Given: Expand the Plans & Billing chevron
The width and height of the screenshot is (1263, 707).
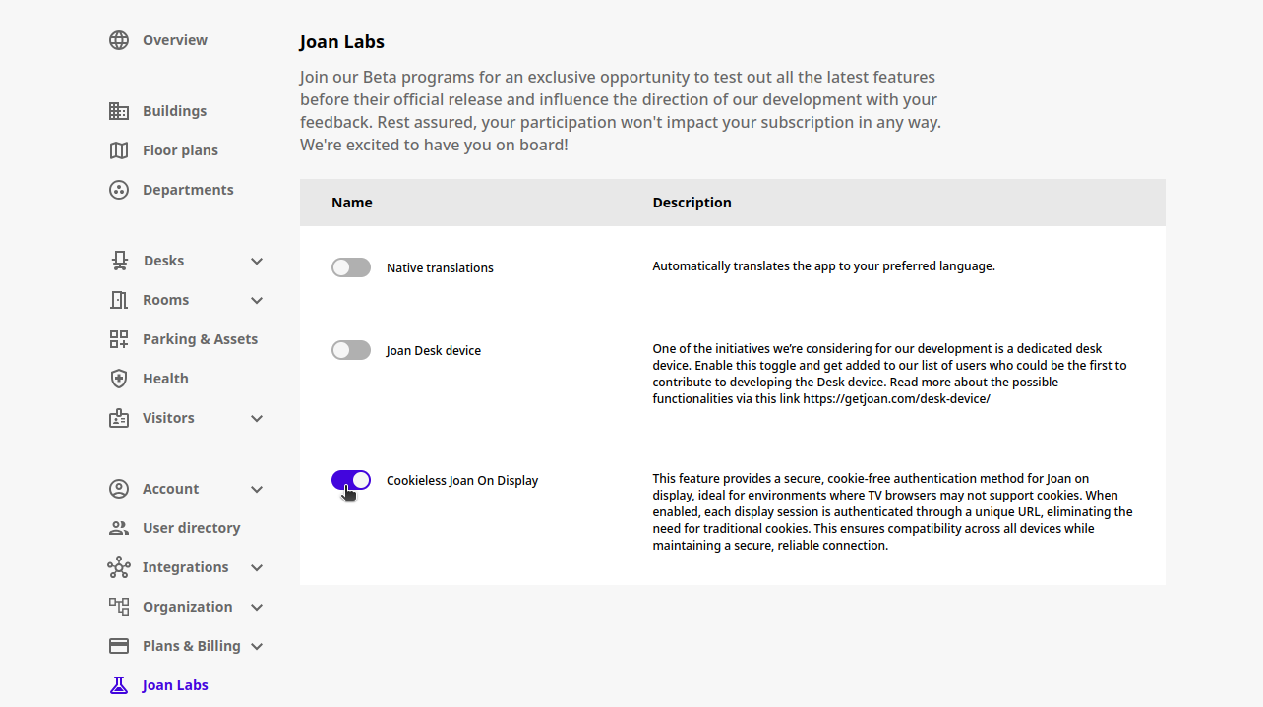Looking at the screenshot, I should tap(257, 646).
